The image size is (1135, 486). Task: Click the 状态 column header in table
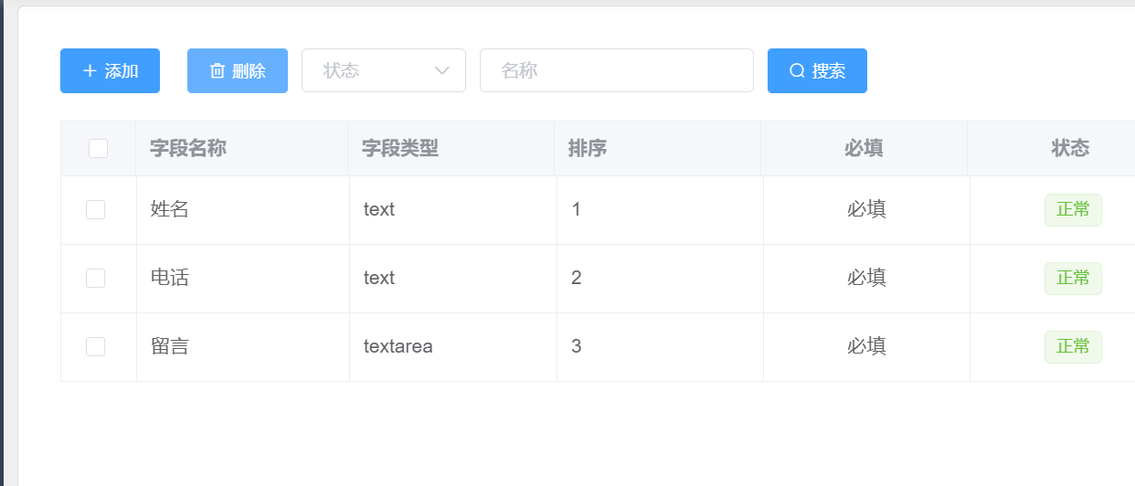pos(1070,148)
